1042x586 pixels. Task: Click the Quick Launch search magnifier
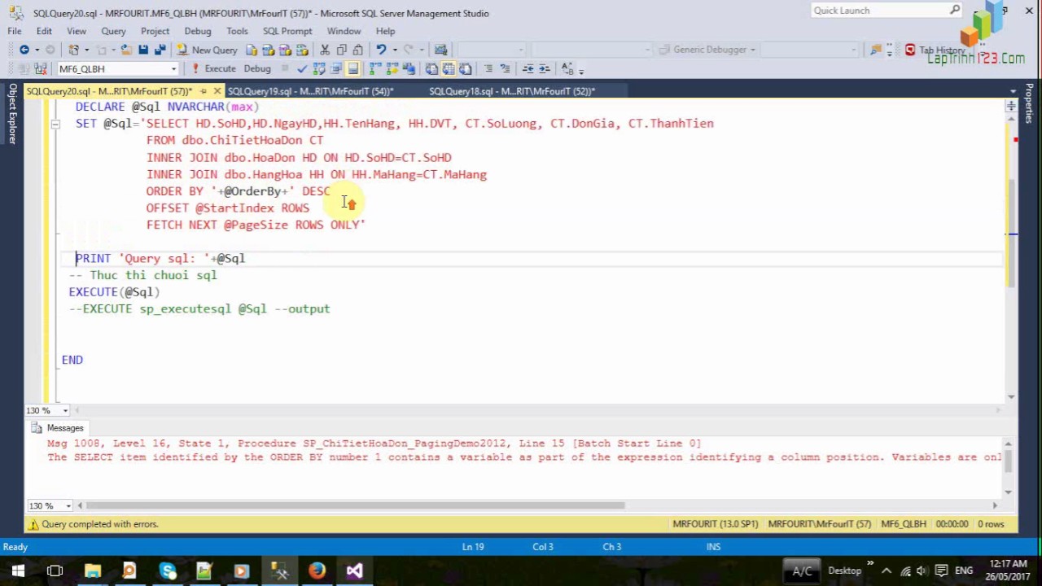(x=955, y=11)
